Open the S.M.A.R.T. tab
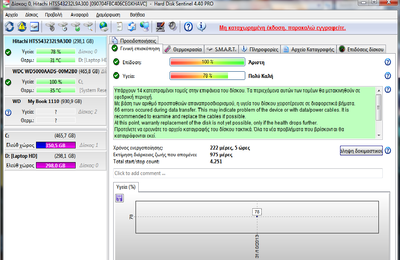This screenshot has height=260, width=400. 221,49
